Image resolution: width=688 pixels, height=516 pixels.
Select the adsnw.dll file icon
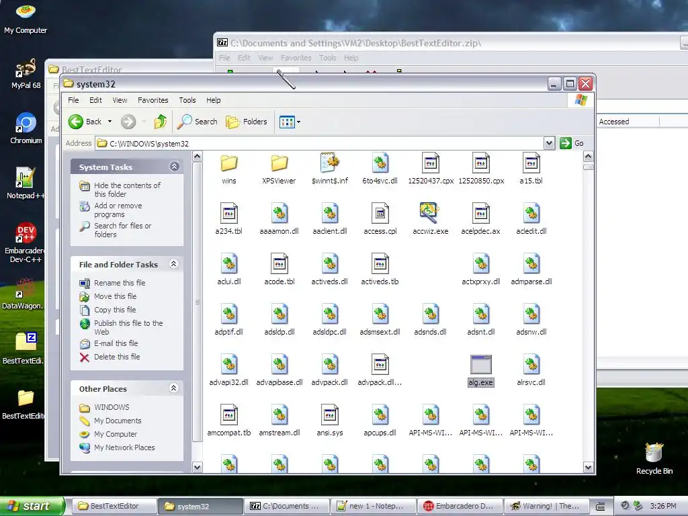(531, 314)
